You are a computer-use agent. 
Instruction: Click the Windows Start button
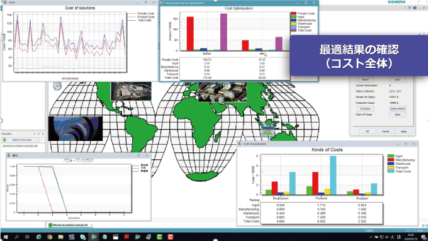click(6, 237)
